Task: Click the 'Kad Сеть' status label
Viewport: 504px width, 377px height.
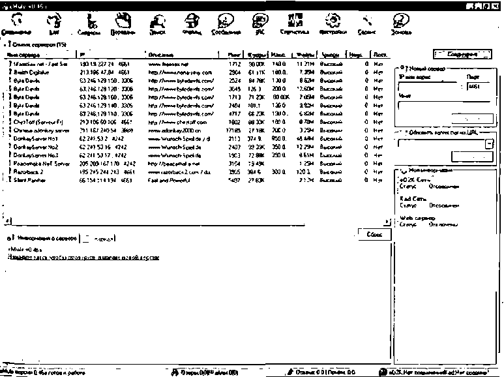Action: click(x=413, y=198)
